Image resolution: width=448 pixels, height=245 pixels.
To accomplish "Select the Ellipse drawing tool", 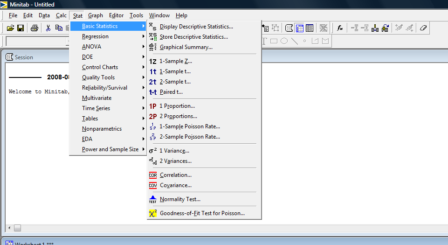I will [284, 41].
